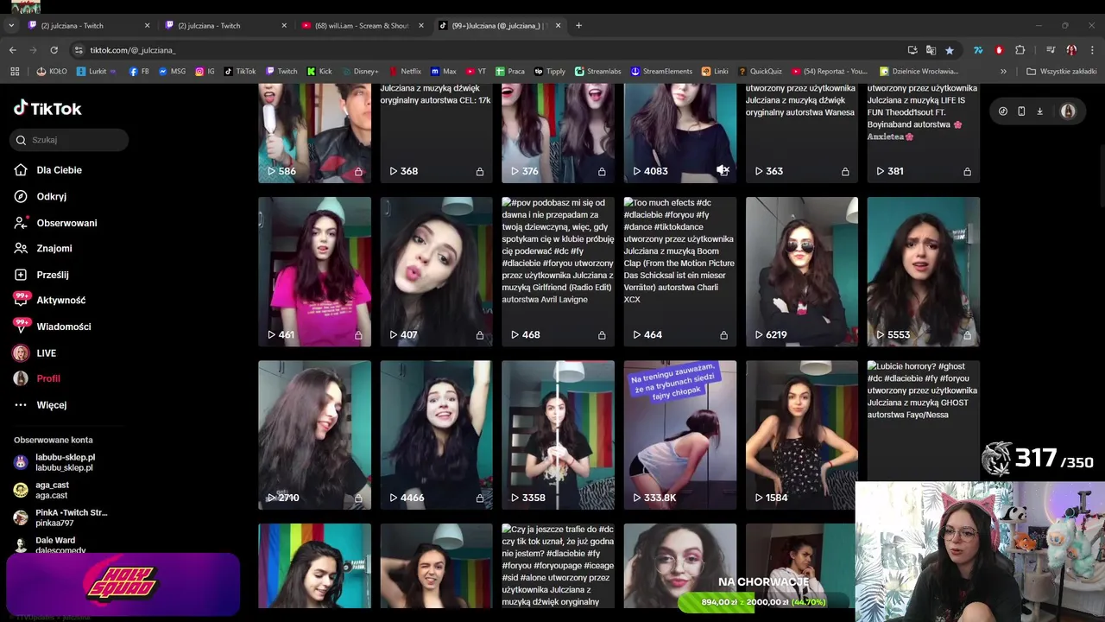Click the install app icon in address bar
The height and width of the screenshot is (622, 1105).
pyautogui.click(x=912, y=50)
